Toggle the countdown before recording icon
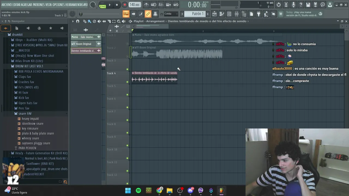The width and height of the screenshot is (349, 196). [x=161, y=5]
